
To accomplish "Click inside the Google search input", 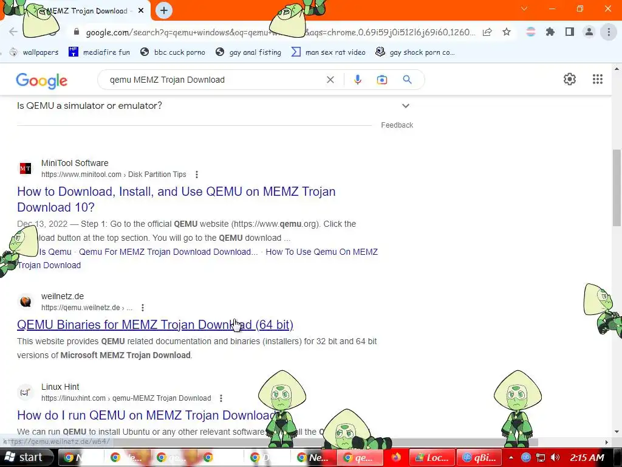I will 214,80.
